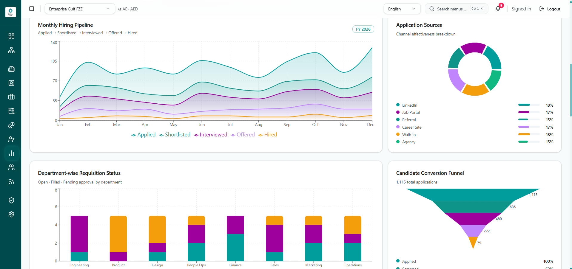
Task: Click the Monthly Hiring Pipeline title
Action: (65, 25)
